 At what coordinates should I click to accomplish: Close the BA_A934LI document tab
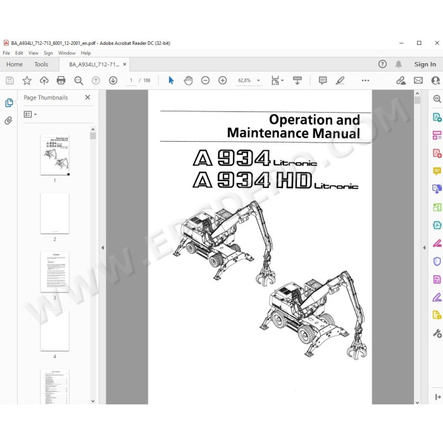pos(125,65)
